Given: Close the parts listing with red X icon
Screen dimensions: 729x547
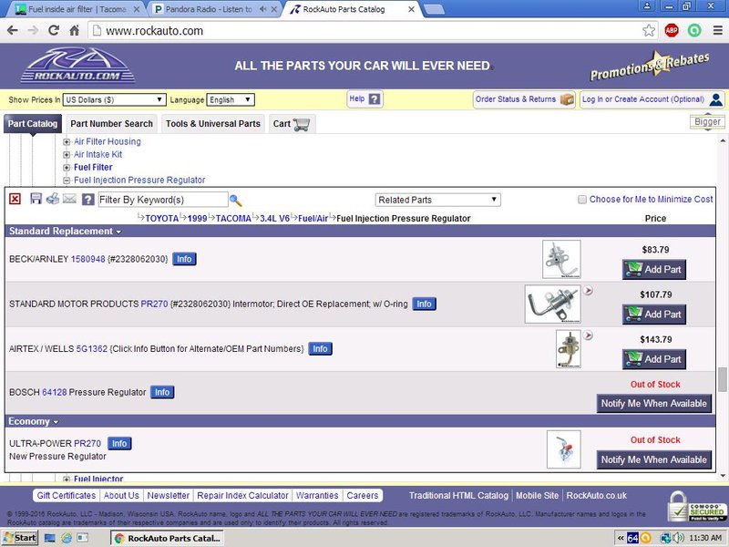Looking at the screenshot, I should click(x=15, y=199).
